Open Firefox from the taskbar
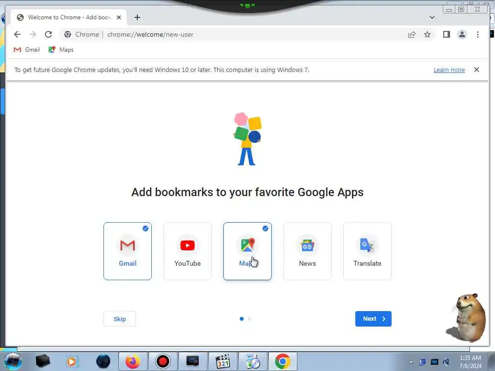The height and width of the screenshot is (371, 495). click(x=132, y=361)
